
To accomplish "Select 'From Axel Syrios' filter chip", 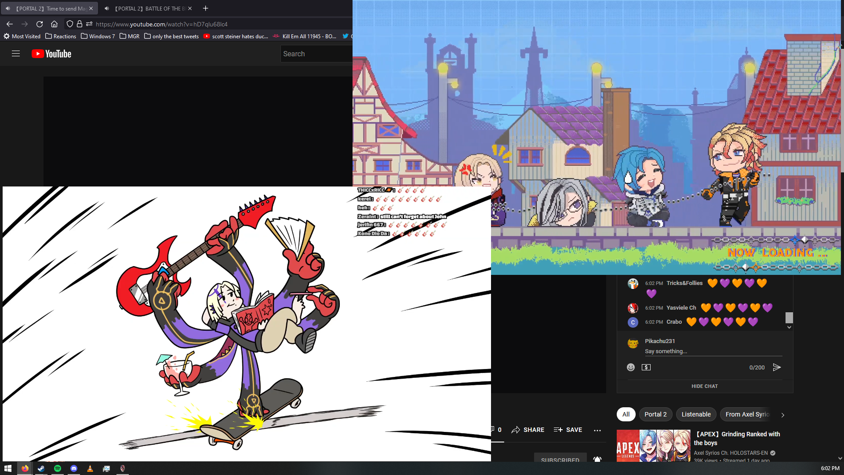I will click(x=747, y=414).
